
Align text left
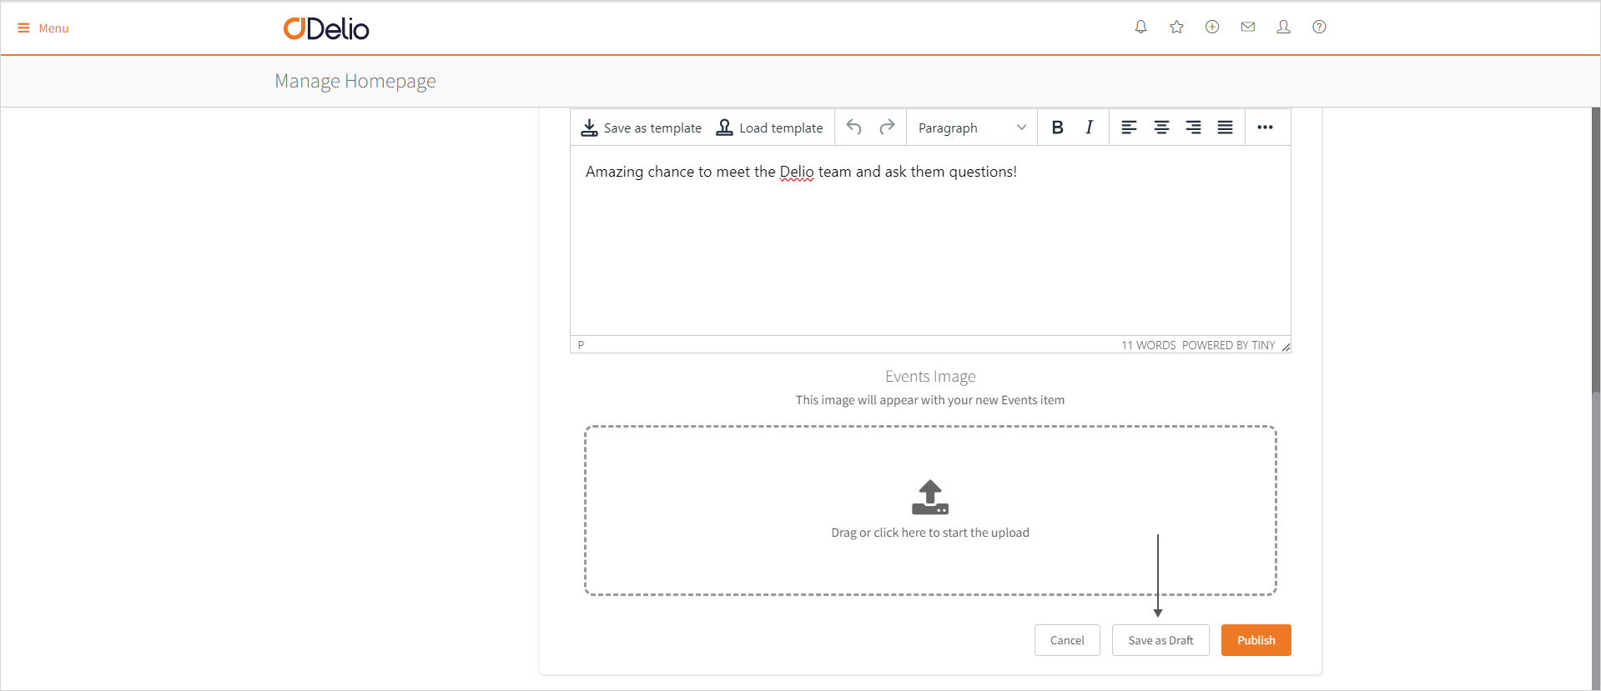click(x=1129, y=128)
